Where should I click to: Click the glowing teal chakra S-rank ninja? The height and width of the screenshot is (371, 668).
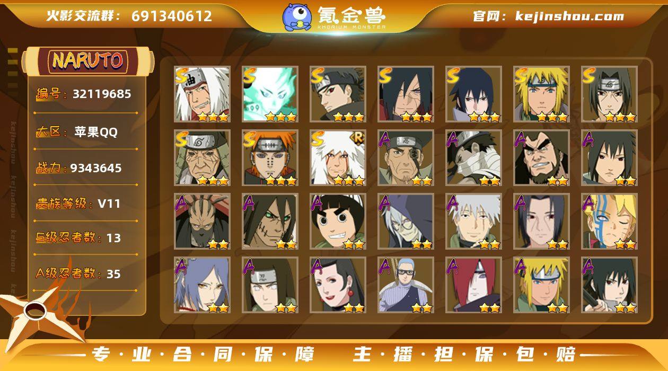pos(270,94)
